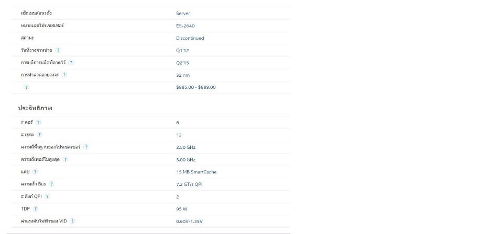Click help icon for ค่าแรงดันไฟฟ้าของ VID
Viewport: 503px width, 234px height.
pyautogui.click(x=72, y=221)
